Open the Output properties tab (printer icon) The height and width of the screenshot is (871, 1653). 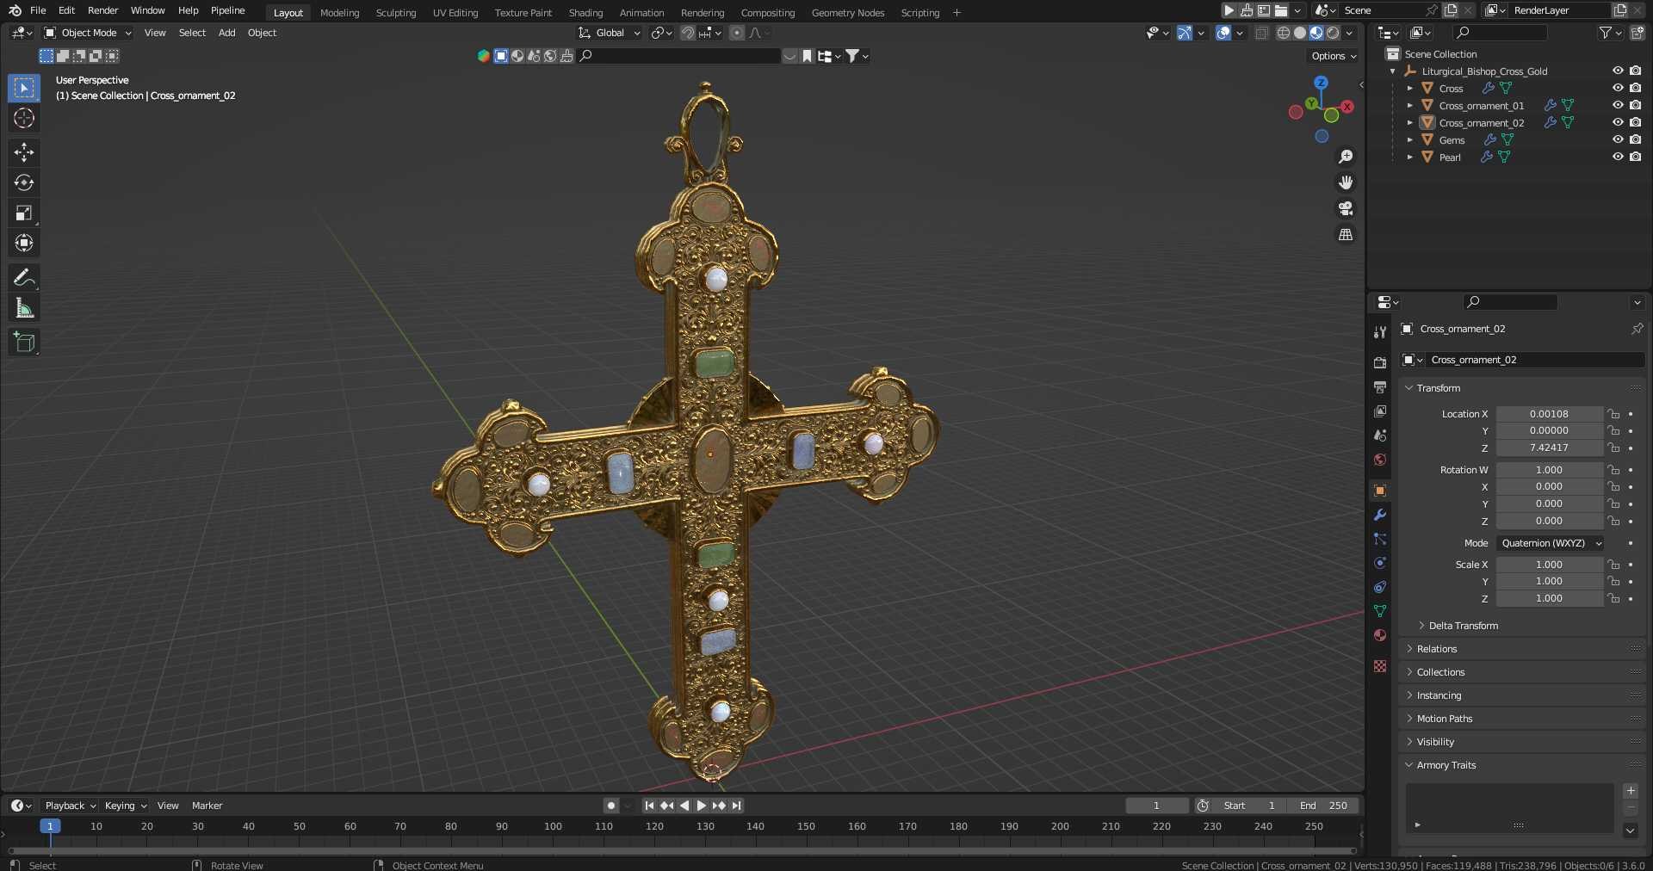(x=1380, y=387)
